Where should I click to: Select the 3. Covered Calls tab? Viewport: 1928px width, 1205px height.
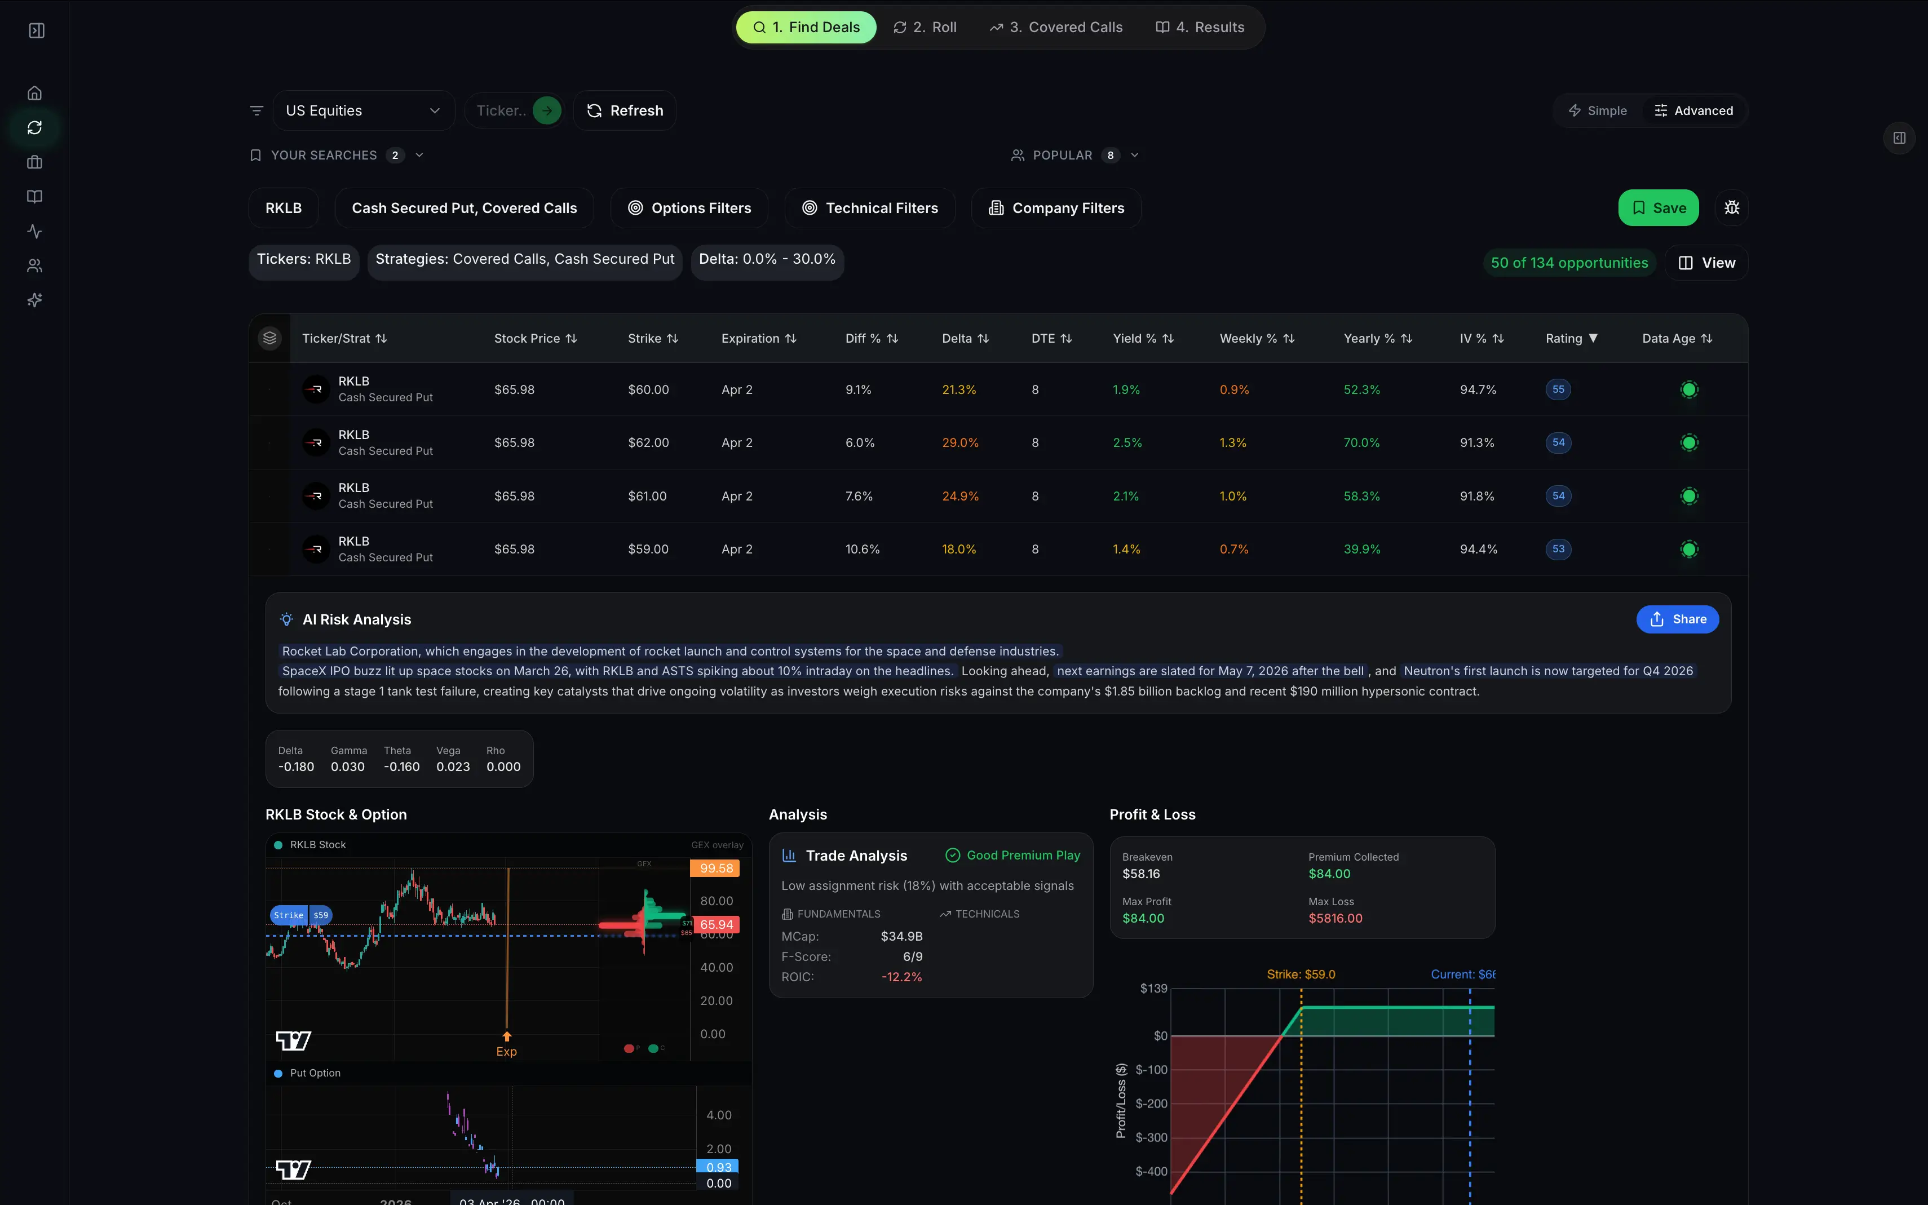[1056, 27]
